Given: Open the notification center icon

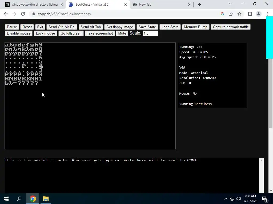Looking at the screenshot, I should [x=265, y=199].
